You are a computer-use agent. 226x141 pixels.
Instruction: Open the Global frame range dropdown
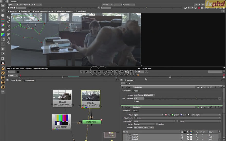coord(13,76)
